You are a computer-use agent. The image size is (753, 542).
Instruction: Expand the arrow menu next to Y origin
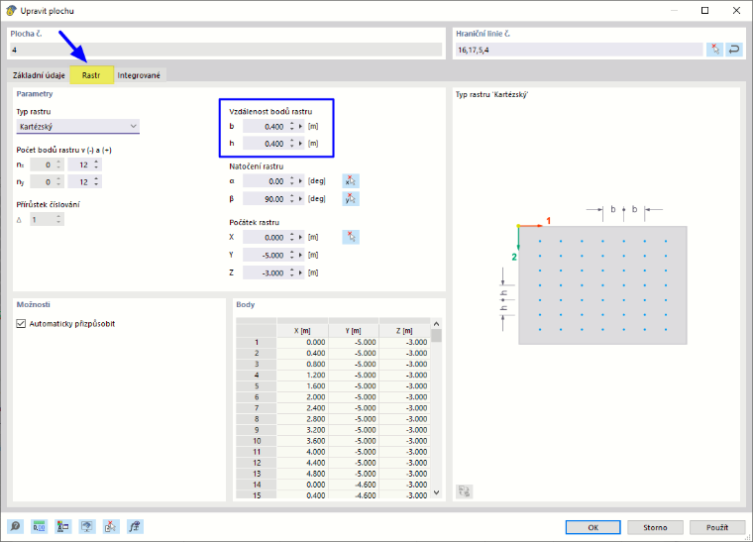click(300, 255)
